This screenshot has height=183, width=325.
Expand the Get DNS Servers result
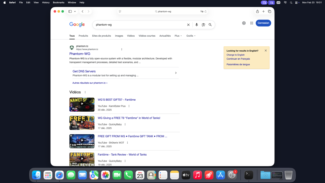point(176,73)
